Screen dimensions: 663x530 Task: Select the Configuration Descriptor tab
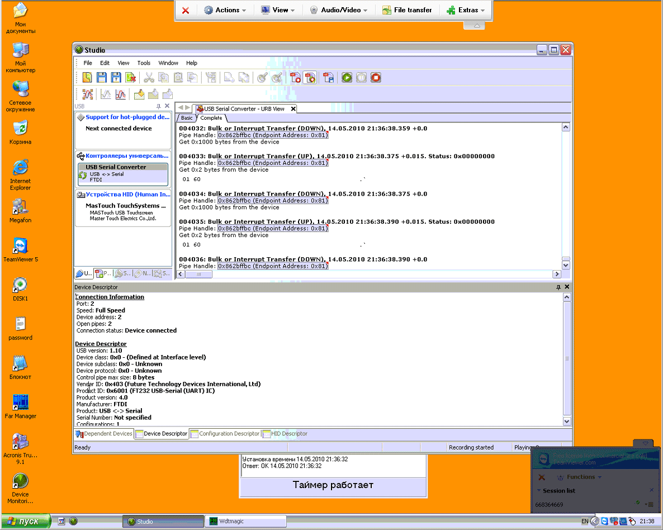coord(225,433)
